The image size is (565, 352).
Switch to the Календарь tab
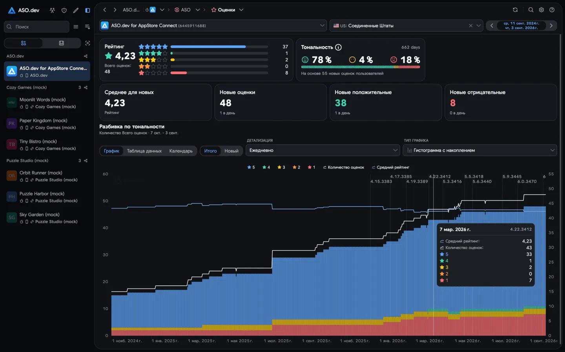pyautogui.click(x=181, y=151)
